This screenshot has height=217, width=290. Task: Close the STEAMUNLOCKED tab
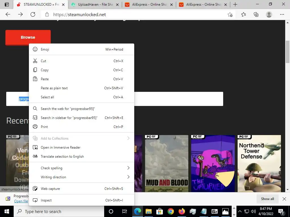click(x=63, y=5)
